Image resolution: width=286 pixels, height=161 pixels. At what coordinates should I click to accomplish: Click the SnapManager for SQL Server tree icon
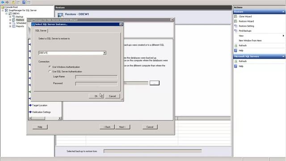(6, 10)
